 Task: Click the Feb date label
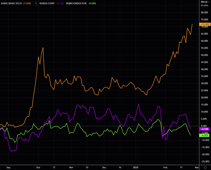pyautogui.click(x=165, y=167)
